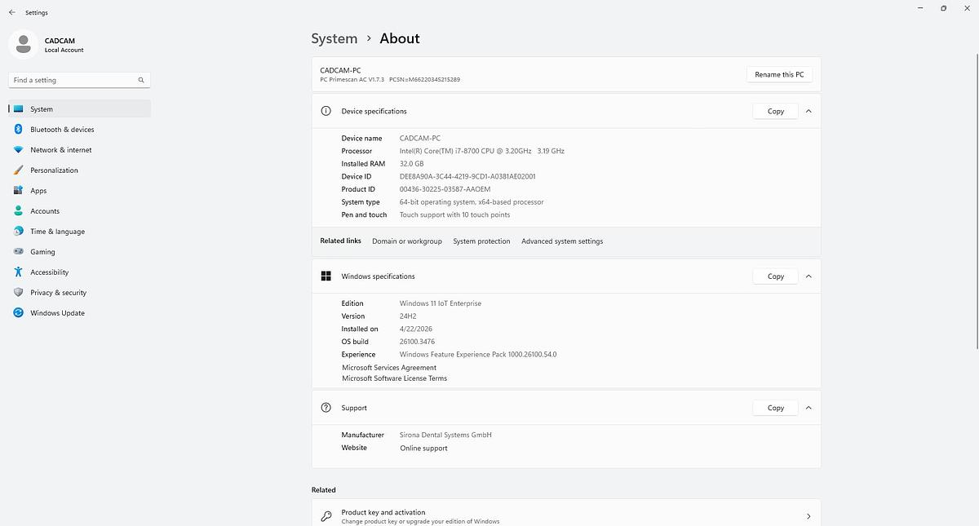This screenshot has height=526, width=979.
Task: Select the Apps icon in sidebar
Action: [18, 191]
